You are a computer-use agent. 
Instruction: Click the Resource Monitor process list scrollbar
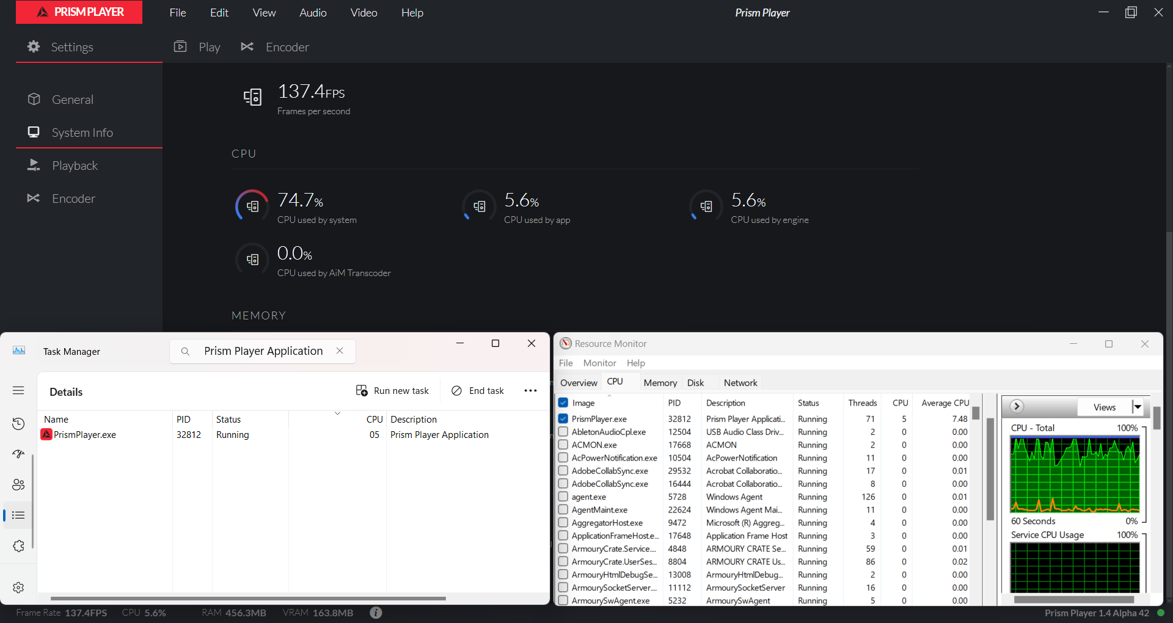[976, 414]
